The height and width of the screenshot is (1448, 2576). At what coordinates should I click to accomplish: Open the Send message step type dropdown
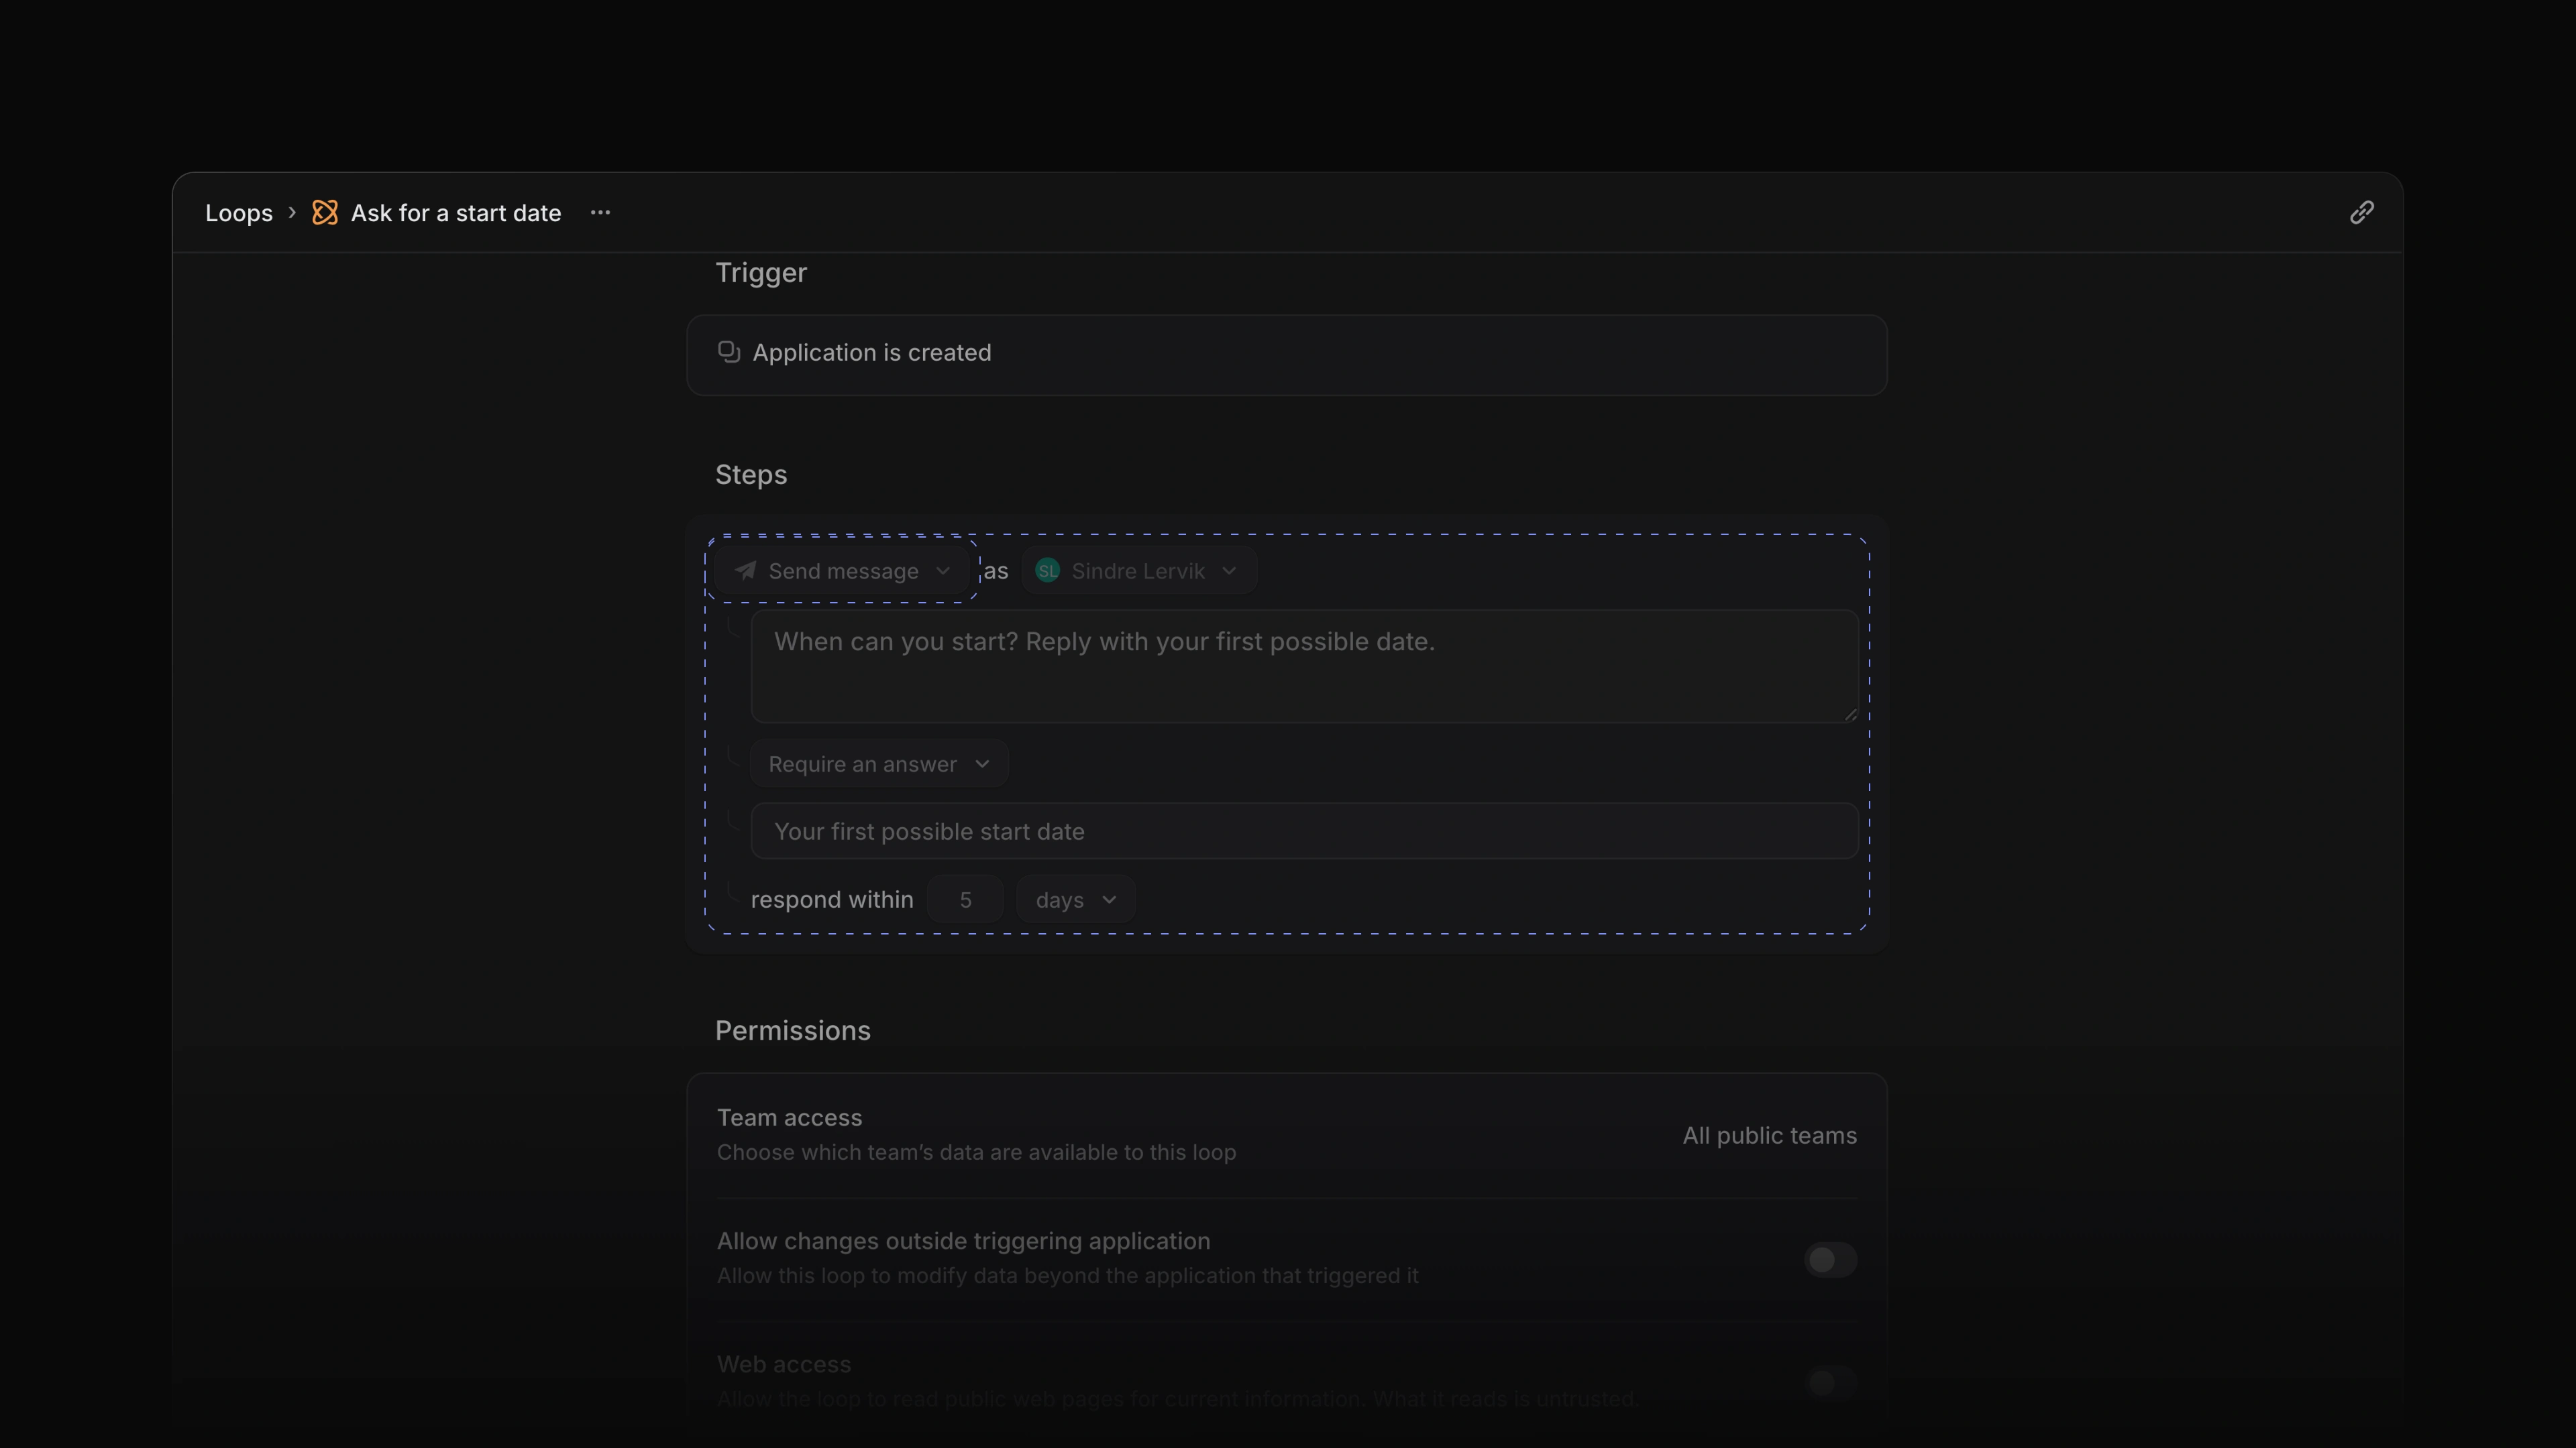pos(842,572)
